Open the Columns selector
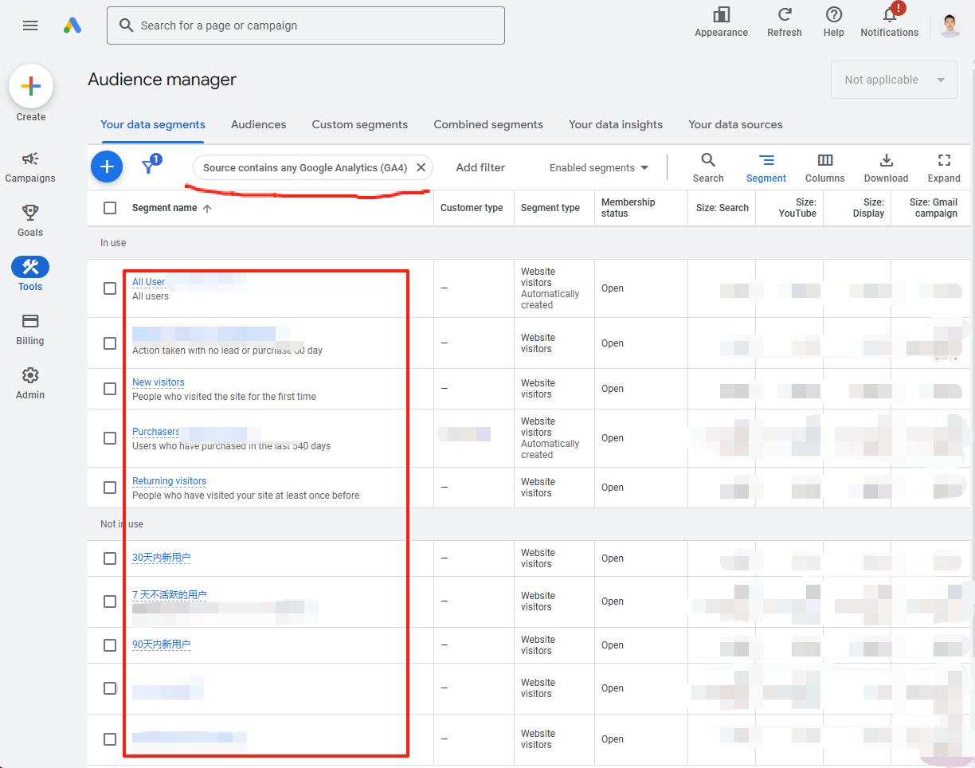This screenshot has height=768, width=975. (x=824, y=161)
